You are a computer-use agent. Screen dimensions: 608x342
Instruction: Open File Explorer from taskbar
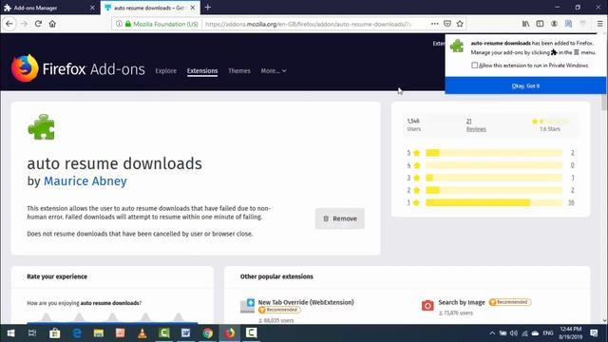tap(99, 333)
